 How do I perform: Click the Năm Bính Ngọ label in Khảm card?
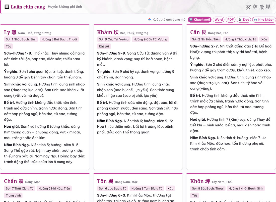click(x=110, y=121)
